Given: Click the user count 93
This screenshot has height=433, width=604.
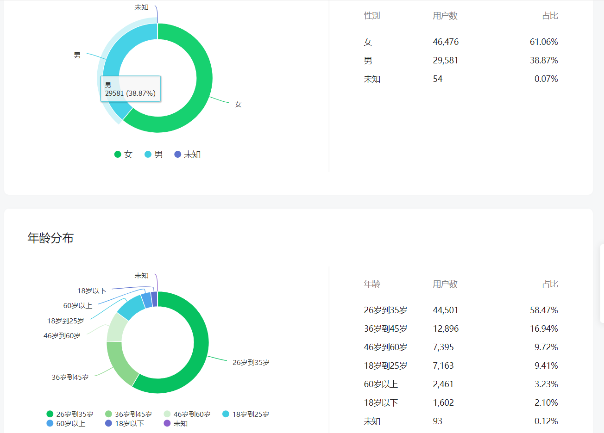Looking at the screenshot, I should [438, 421].
